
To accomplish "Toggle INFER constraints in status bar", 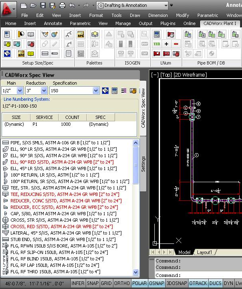I will click(x=78, y=283).
